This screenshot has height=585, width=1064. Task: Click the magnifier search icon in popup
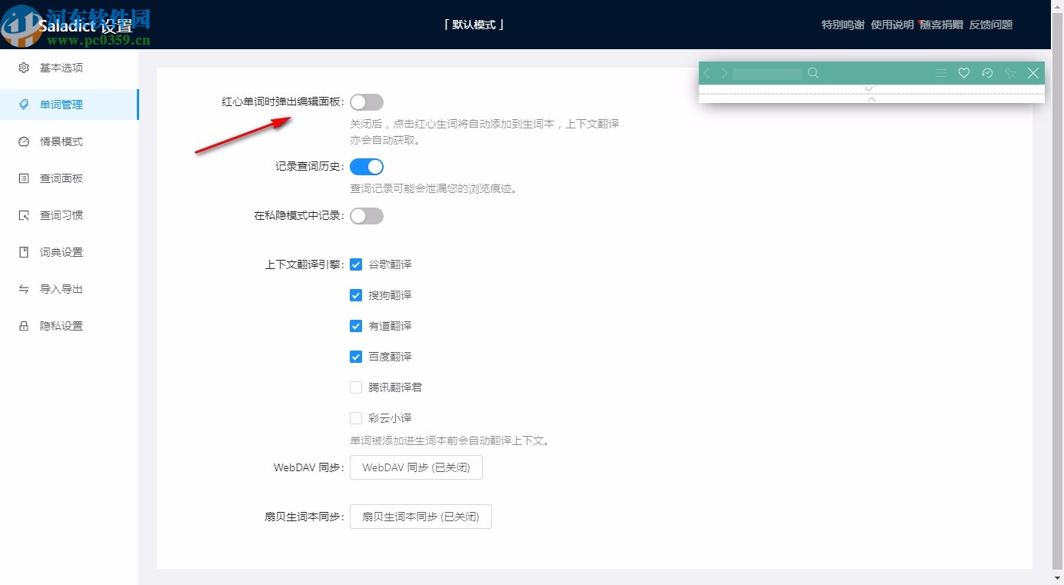pos(813,73)
